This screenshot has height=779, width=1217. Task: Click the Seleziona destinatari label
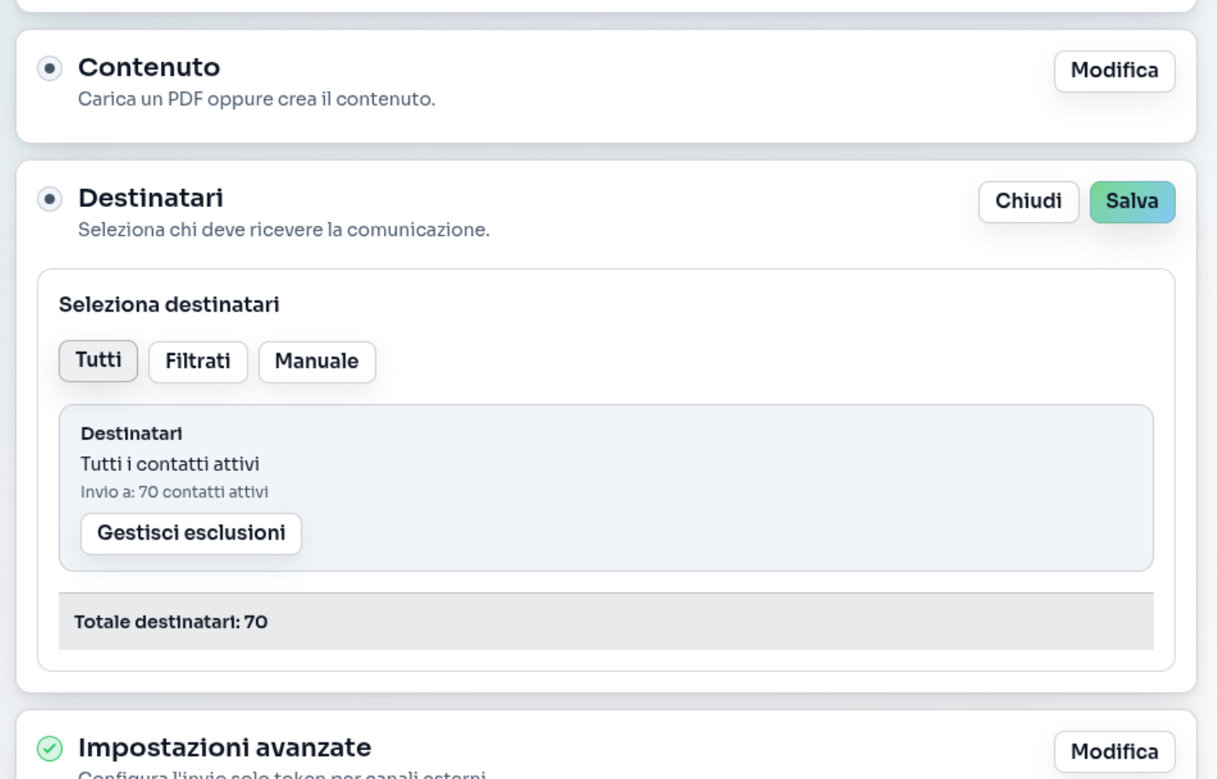pyautogui.click(x=169, y=305)
